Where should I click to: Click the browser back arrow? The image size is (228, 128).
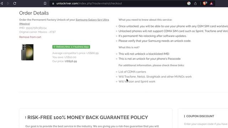pyautogui.click(x=2, y=3)
